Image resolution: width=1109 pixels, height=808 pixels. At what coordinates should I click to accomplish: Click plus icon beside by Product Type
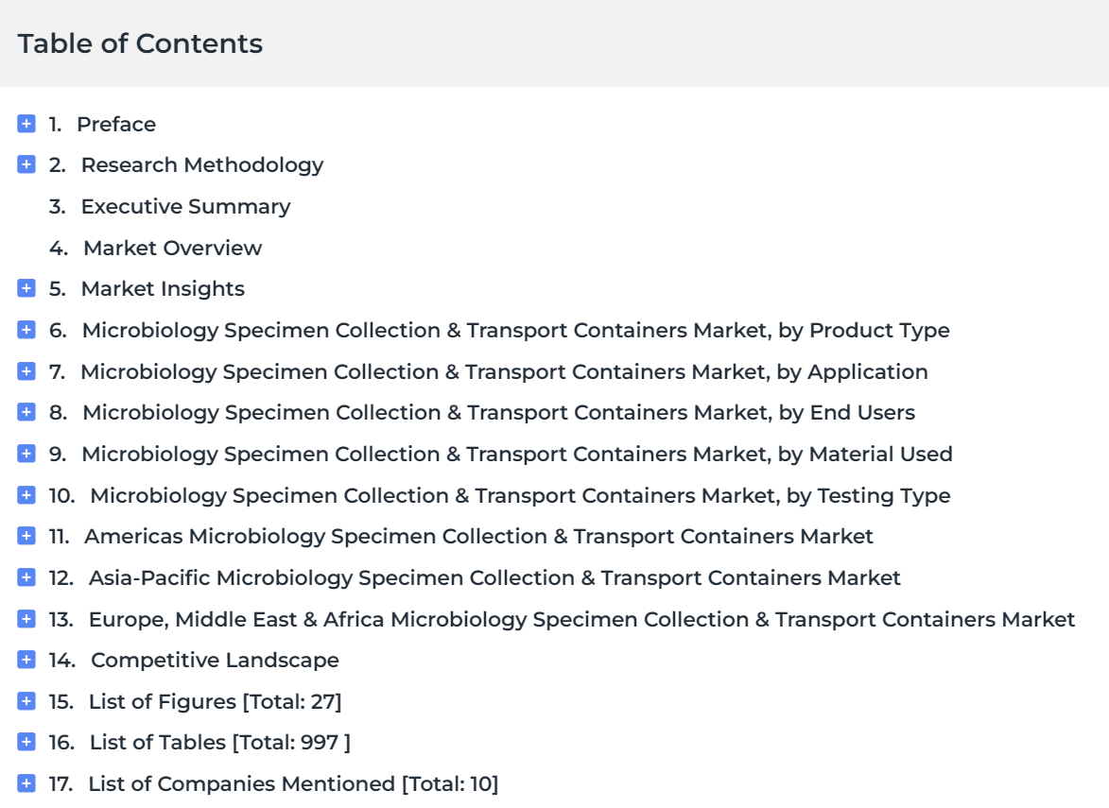26,330
